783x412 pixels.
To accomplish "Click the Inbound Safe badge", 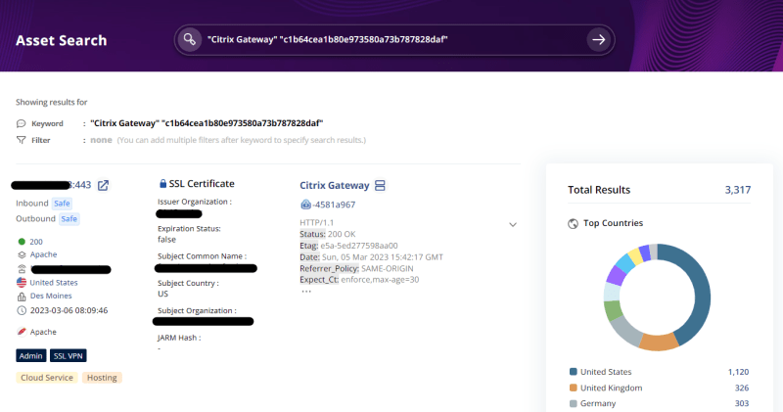I will tap(62, 204).
